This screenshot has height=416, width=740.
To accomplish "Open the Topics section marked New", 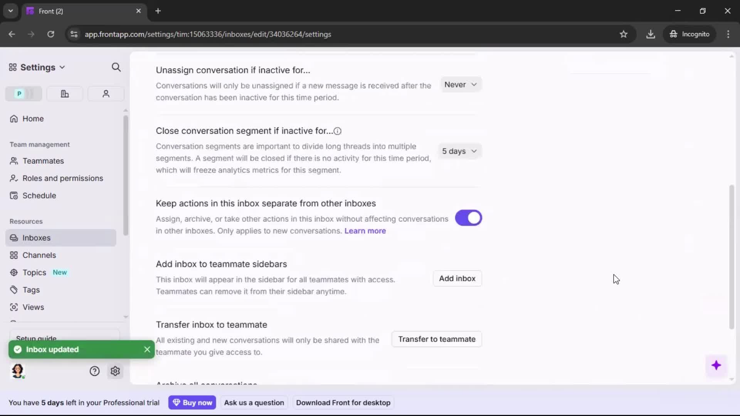I will [x=35, y=272].
